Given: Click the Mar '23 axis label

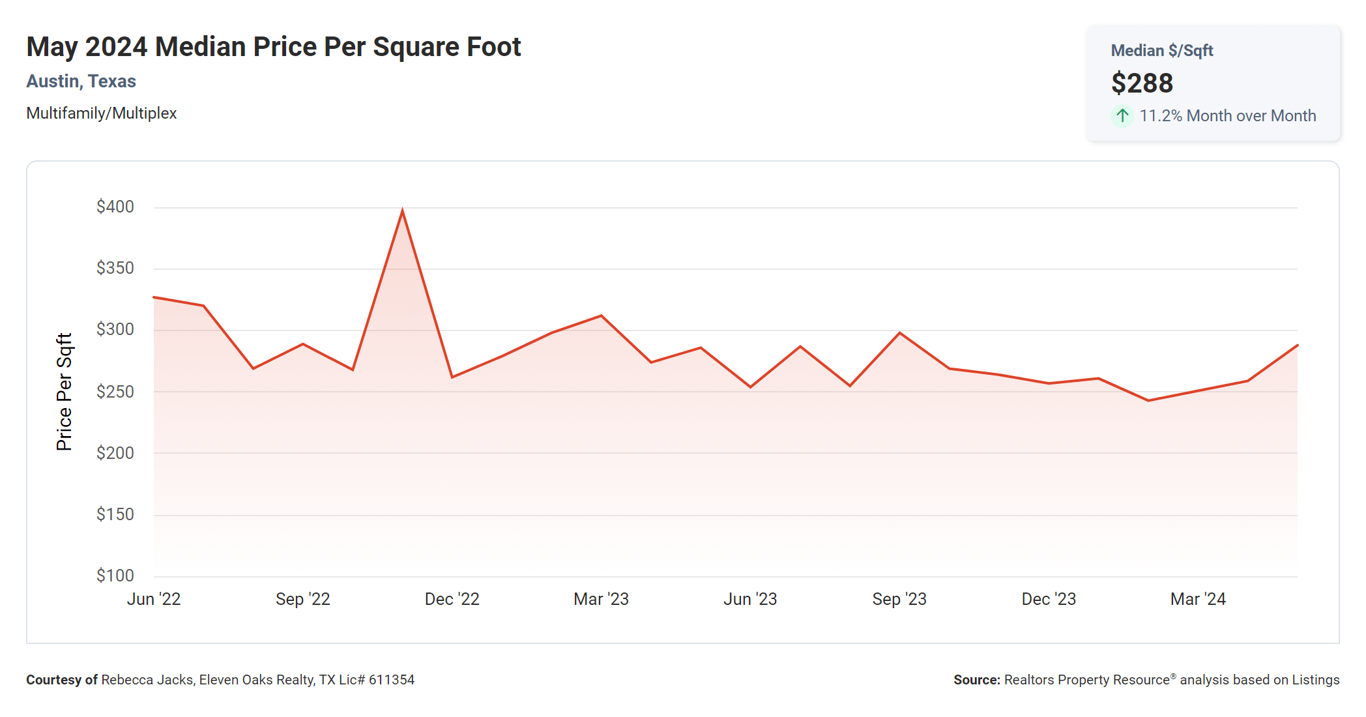Looking at the screenshot, I should [x=601, y=599].
